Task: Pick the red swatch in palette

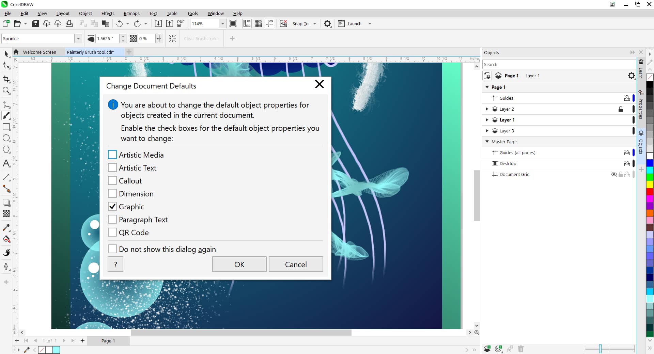Action: click(650, 192)
